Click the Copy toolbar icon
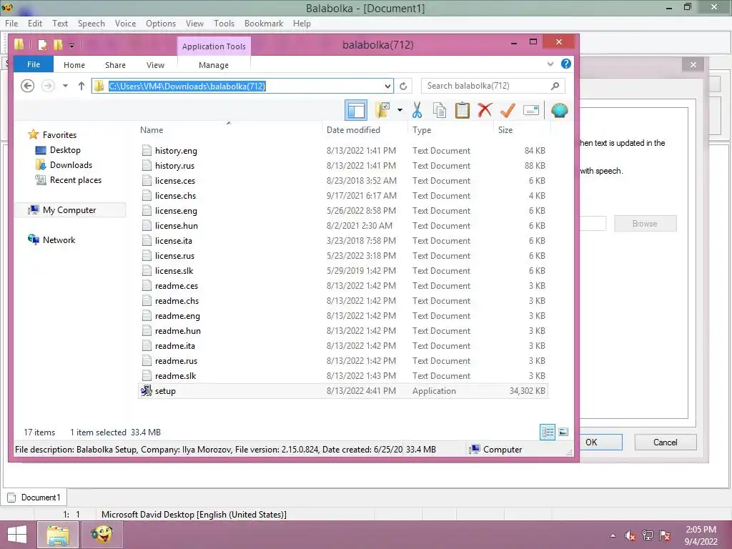Image resolution: width=732 pixels, height=549 pixels. point(440,110)
